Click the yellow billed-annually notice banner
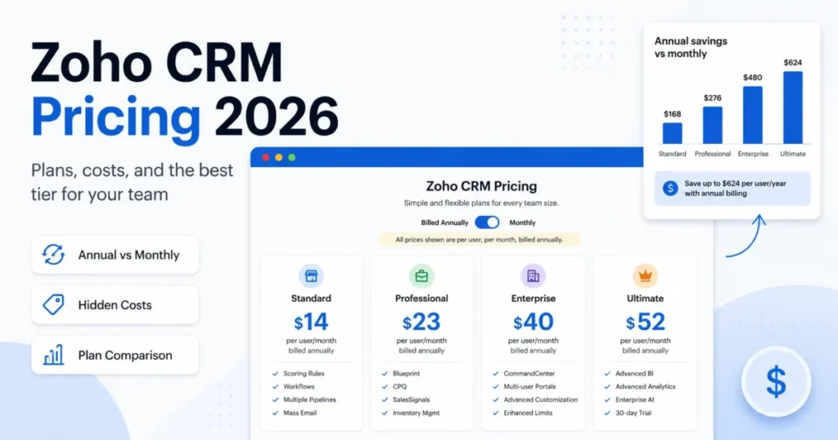This screenshot has height=440, width=838. 480,240
